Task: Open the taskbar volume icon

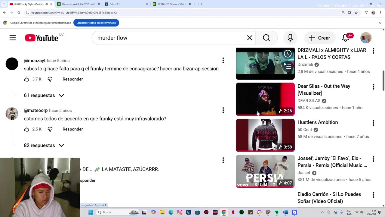Action: [x=362, y=212]
